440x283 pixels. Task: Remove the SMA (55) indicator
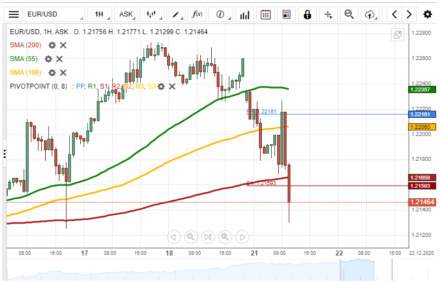pyautogui.click(x=59, y=59)
